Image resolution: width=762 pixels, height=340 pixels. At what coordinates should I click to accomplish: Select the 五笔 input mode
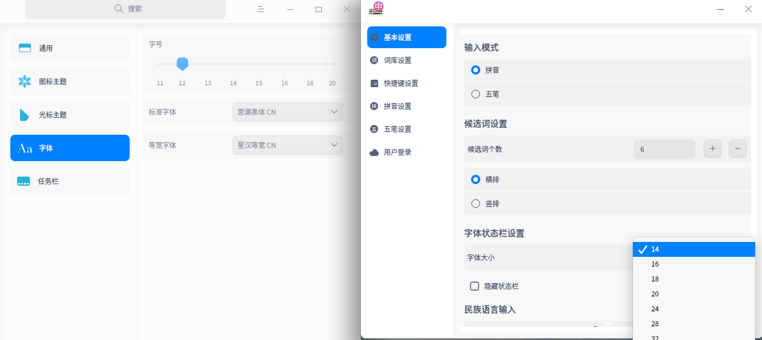tap(476, 94)
